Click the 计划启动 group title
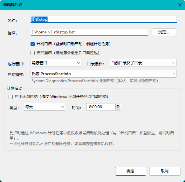The width and height of the screenshot is (185, 182). (15, 88)
